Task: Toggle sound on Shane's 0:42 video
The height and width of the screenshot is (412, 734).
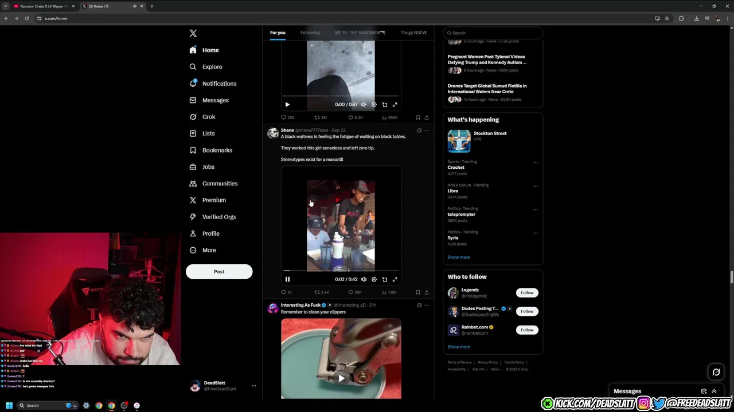Action: click(364, 279)
